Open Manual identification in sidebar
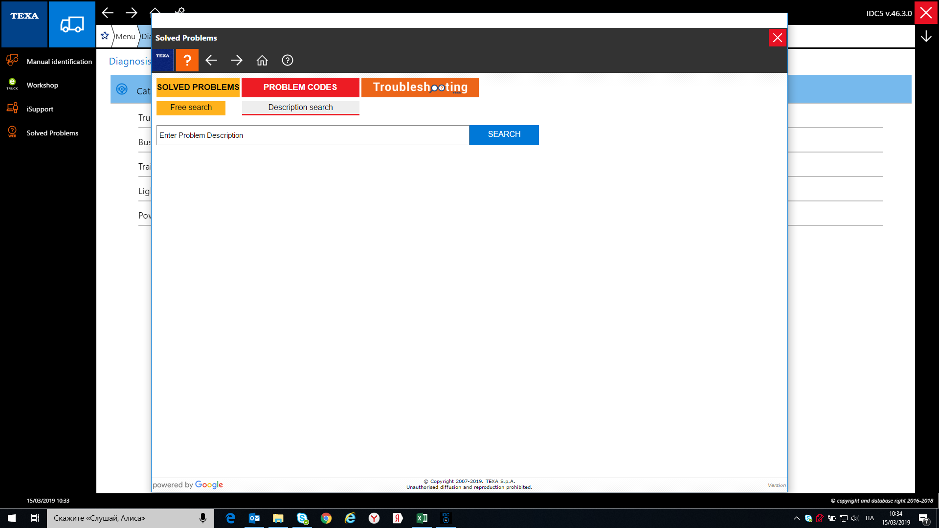The width and height of the screenshot is (939, 528). [59, 62]
